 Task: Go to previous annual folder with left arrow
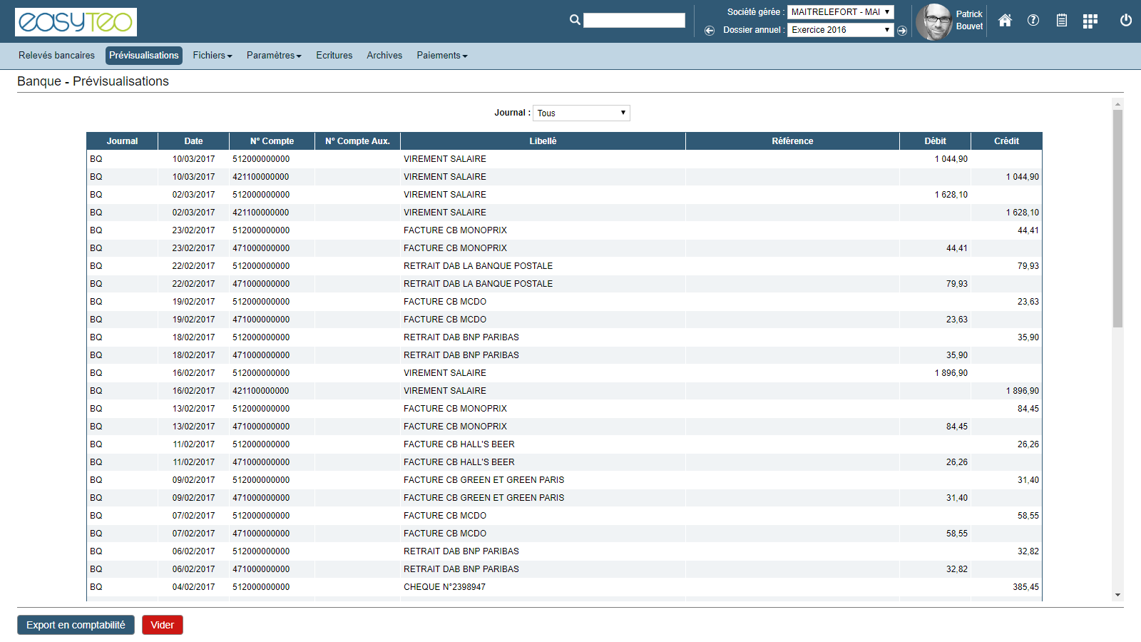[x=710, y=31]
